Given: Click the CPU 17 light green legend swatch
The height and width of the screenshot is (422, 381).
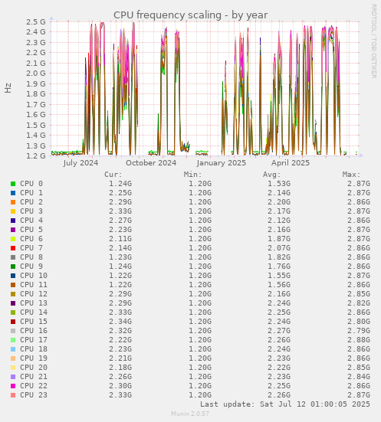Looking at the screenshot, I should coord(13,340).
